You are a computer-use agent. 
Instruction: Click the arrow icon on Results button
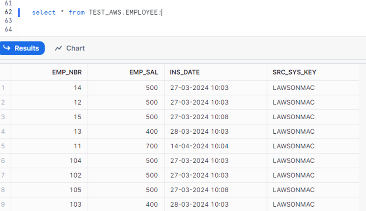tap(7, 48)
